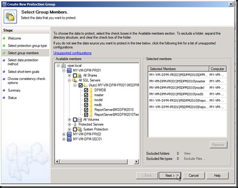Click the protection group wizard header icon

coord(10,16)
